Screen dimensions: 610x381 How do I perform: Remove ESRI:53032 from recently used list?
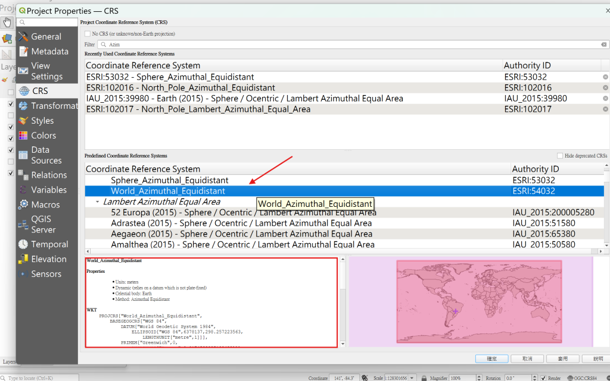pos(605,77)
